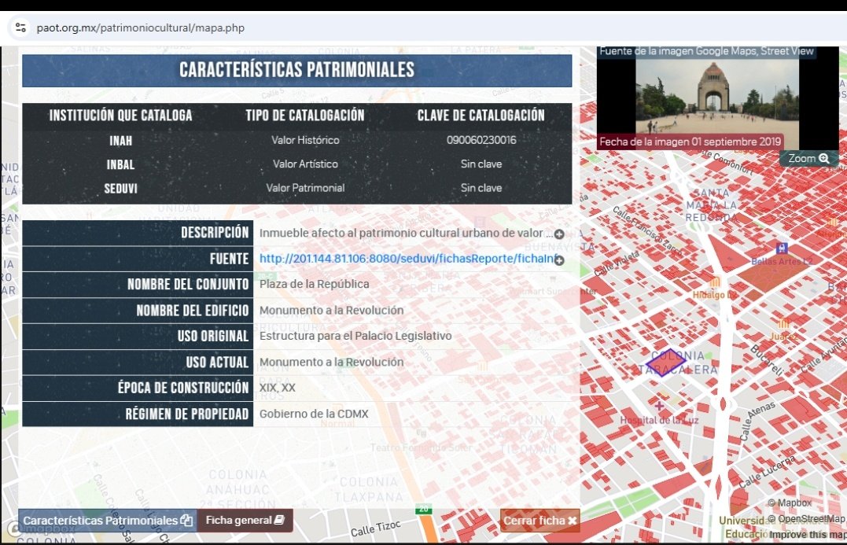Viewport: 847px width, 545px height.
Task: Click the Zoom button under the photo
Action: [x=808, y=158]
